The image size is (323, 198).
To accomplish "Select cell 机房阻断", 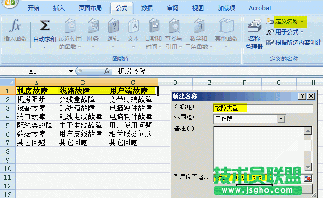I will pyautogui.click(x=37, y=99).
